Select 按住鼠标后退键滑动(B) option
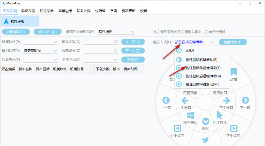The height and width of the screenshot is (146, 265). pos(202,76)
